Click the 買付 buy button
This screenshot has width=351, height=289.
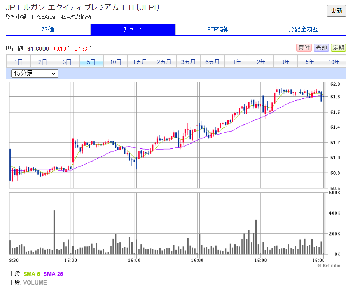point(304,48)
